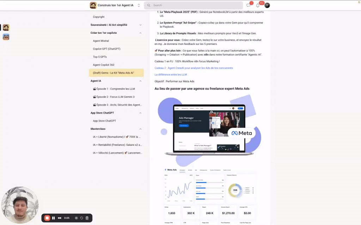Restart the recording
The height and width of the screenshot is (225, 361).
[x=82, y=218]
